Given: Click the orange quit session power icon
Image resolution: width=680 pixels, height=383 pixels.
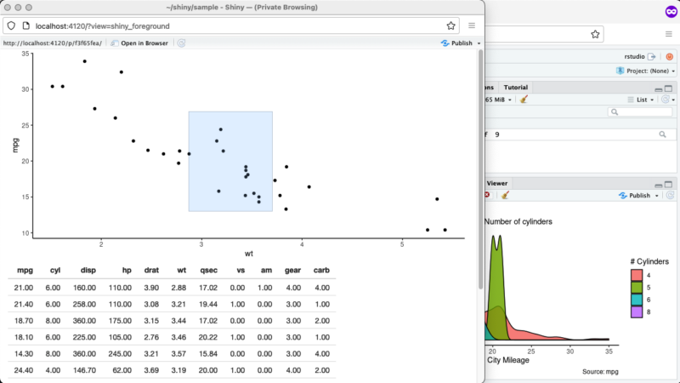Looking at the screenshot, I should click(670, 56).
